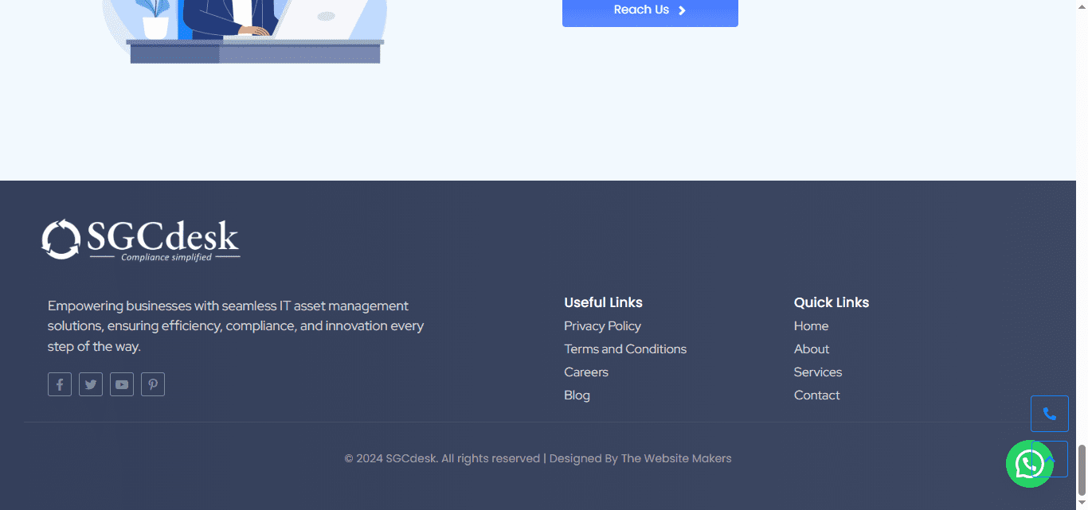Open Services from Quick Links
The width and height of the screenshot is (1088, 510).
[817, 372]
